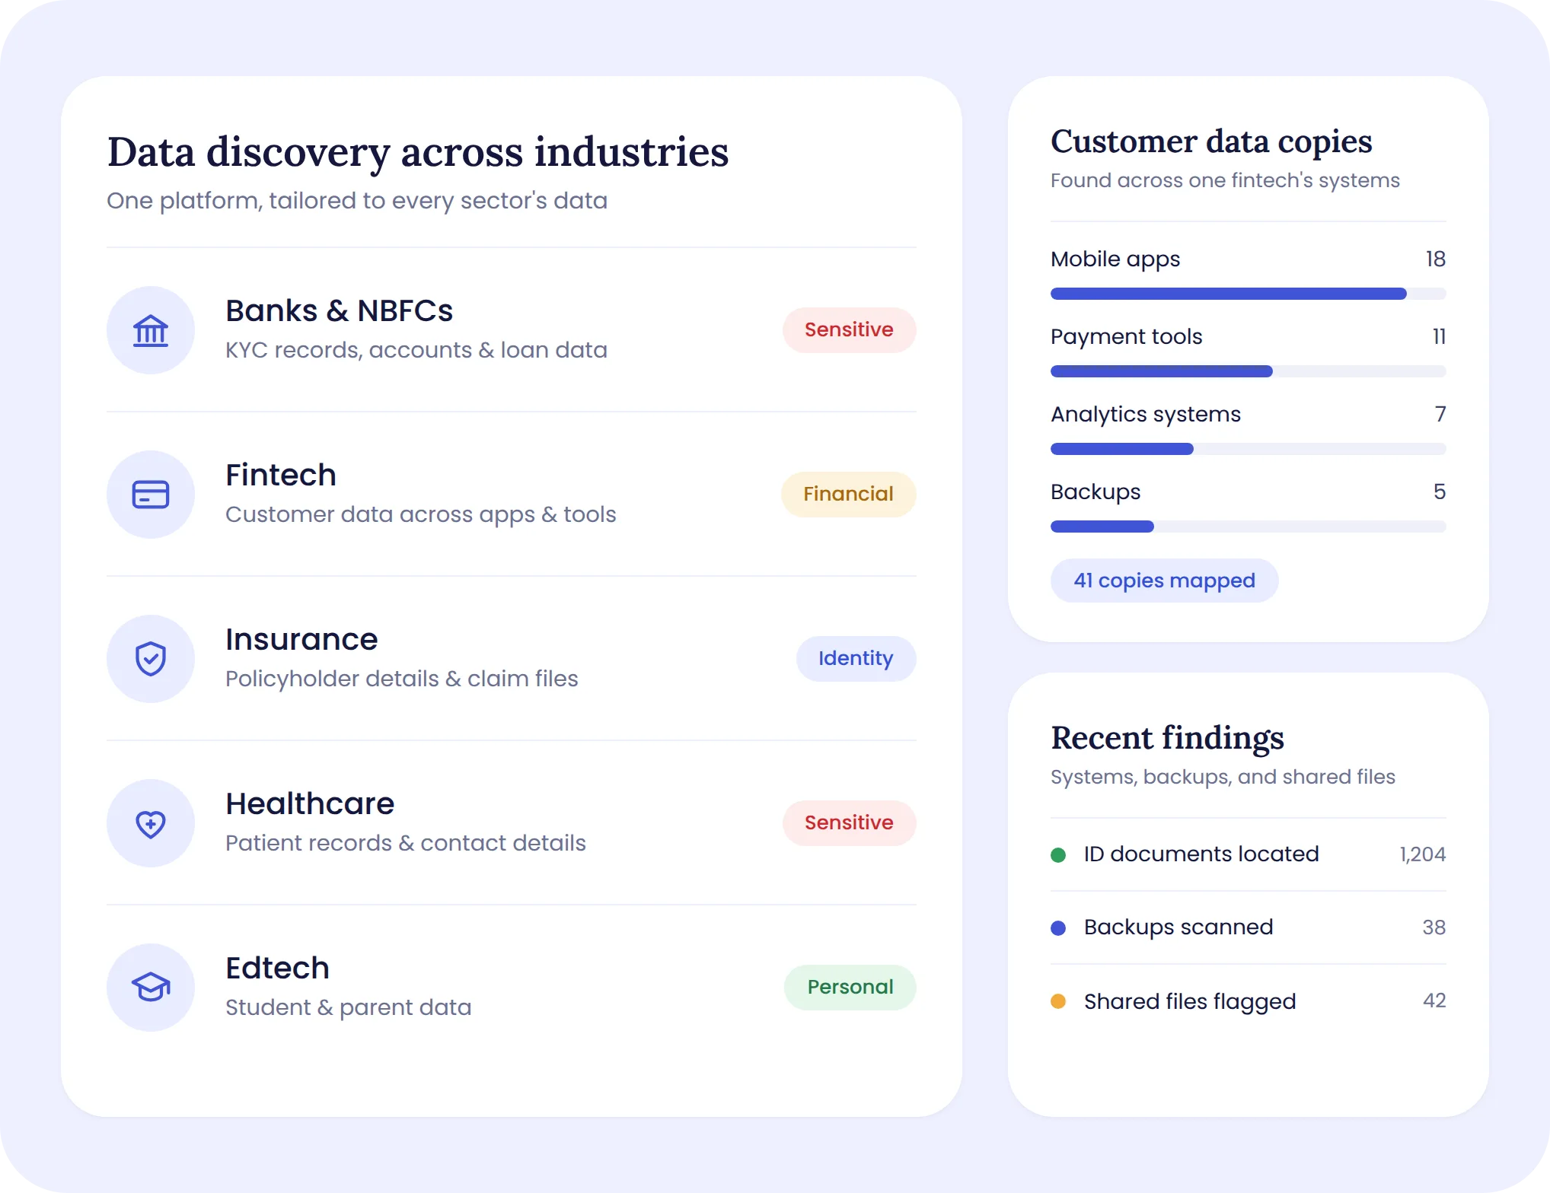Click the orange dot next to Shared files flagged

point(1058,1001)
